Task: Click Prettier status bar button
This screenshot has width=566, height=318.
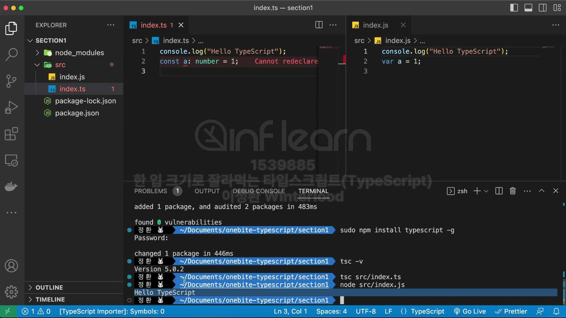Action: tap(511, 311)
